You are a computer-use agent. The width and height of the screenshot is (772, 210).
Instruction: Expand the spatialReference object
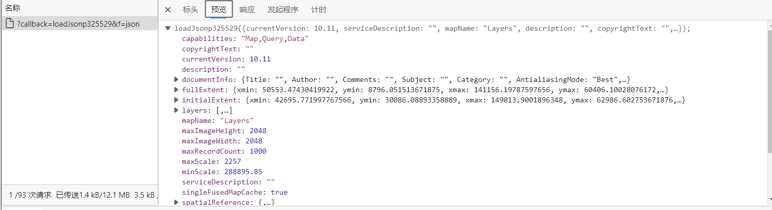tap(176, 202)
